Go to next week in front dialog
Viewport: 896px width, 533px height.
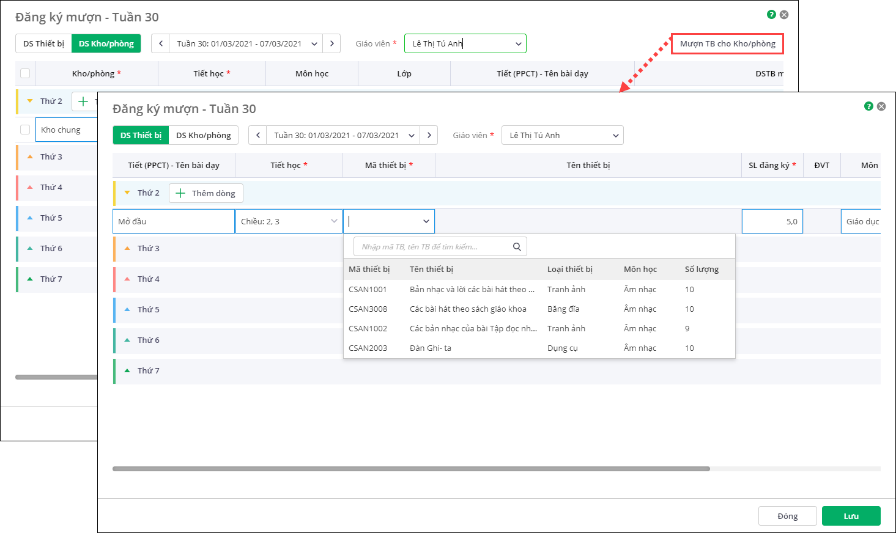click(429, 135)
